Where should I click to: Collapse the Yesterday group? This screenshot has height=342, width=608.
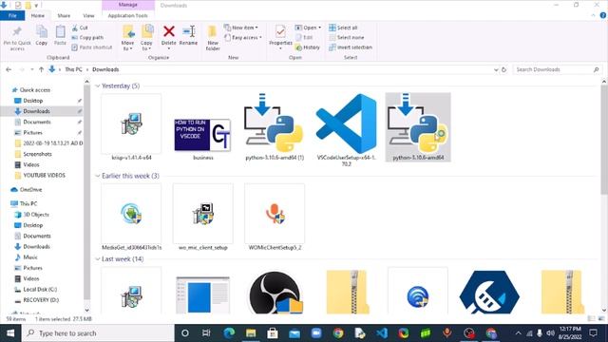tap(97, 85)
